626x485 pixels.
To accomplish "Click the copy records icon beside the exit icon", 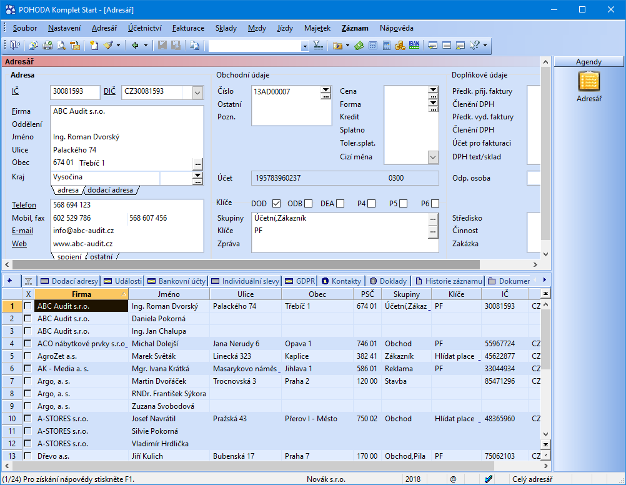I will (x=34, y=46).
